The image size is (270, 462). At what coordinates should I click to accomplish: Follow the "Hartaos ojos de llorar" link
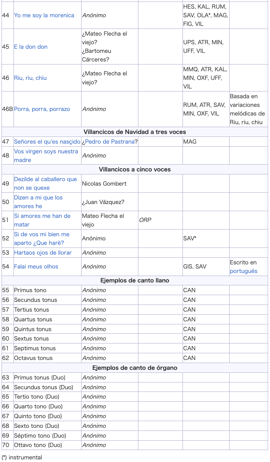point(43,253)
